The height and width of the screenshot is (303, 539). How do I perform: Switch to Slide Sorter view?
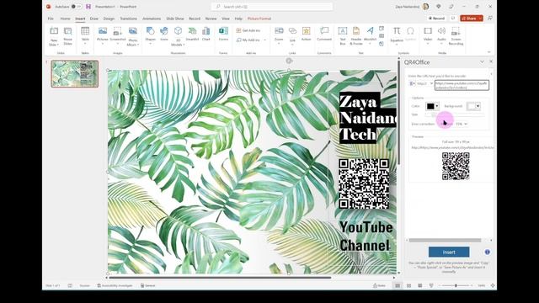point(408,285)
